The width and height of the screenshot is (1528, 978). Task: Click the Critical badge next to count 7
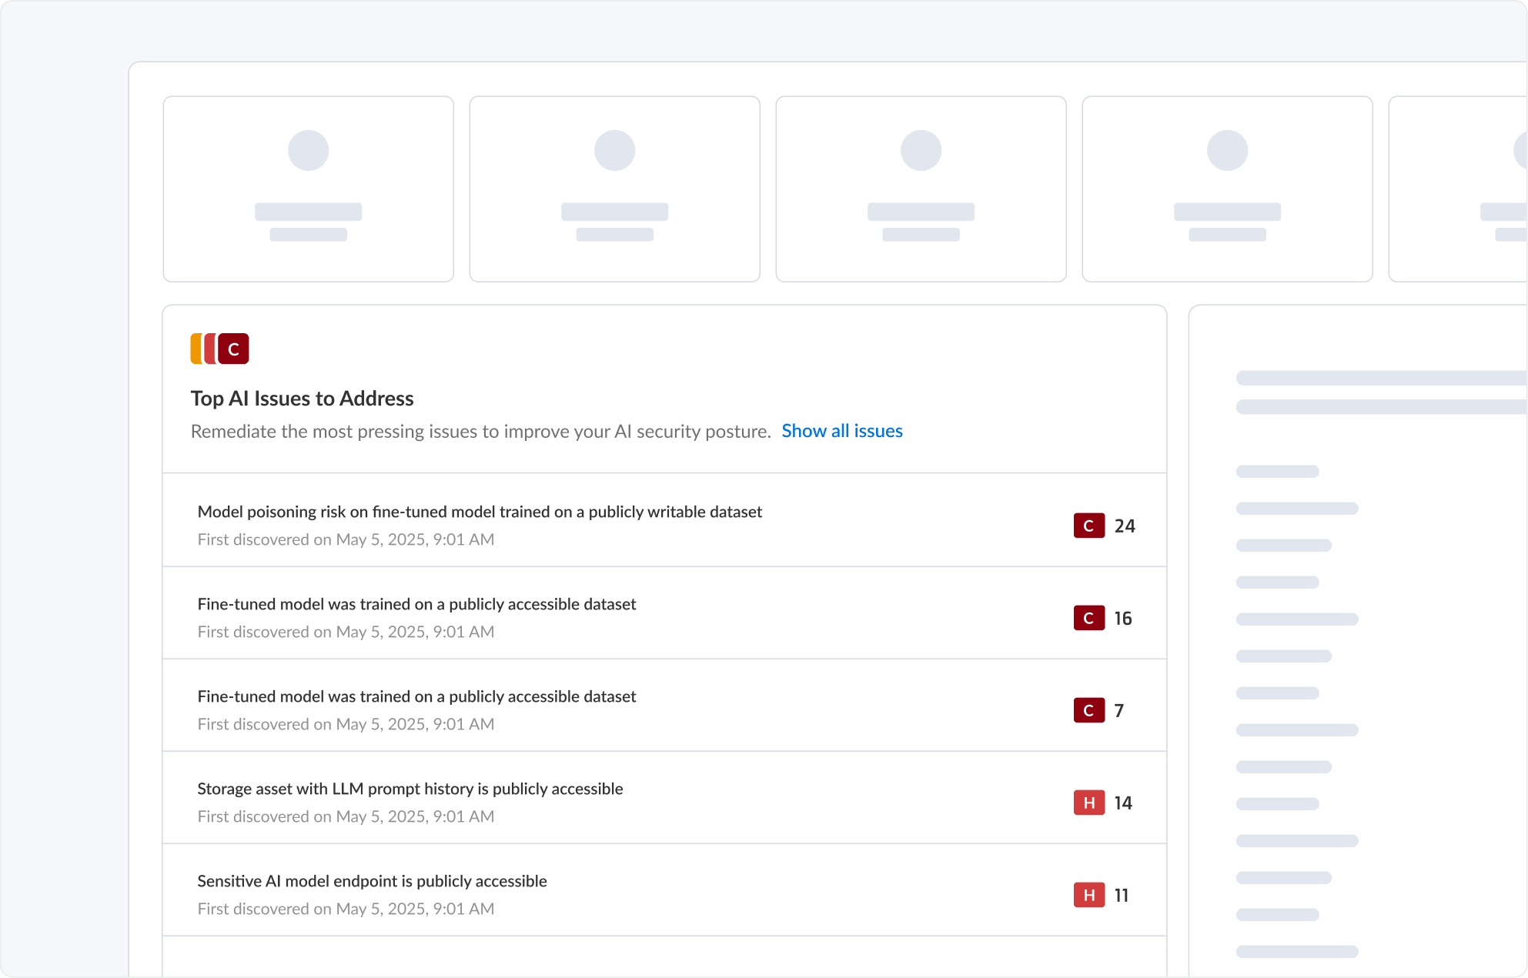click(x=1088, y=710)
